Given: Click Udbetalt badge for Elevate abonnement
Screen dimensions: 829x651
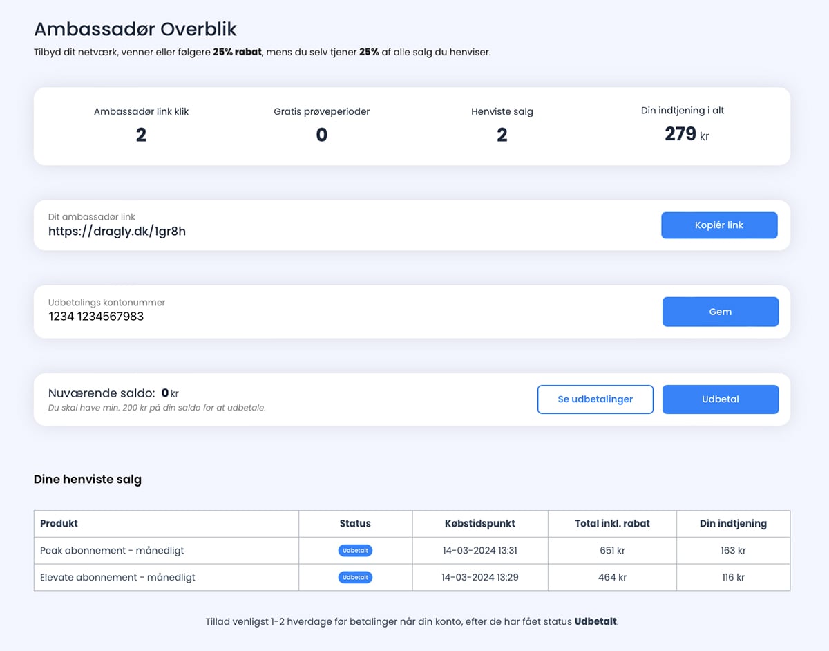Looking at the screenshot, I should tap(355, 577).
